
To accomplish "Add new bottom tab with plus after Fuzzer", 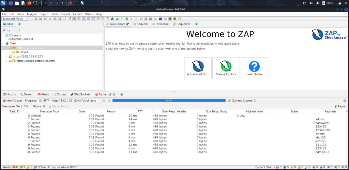I will click(122, 94).
